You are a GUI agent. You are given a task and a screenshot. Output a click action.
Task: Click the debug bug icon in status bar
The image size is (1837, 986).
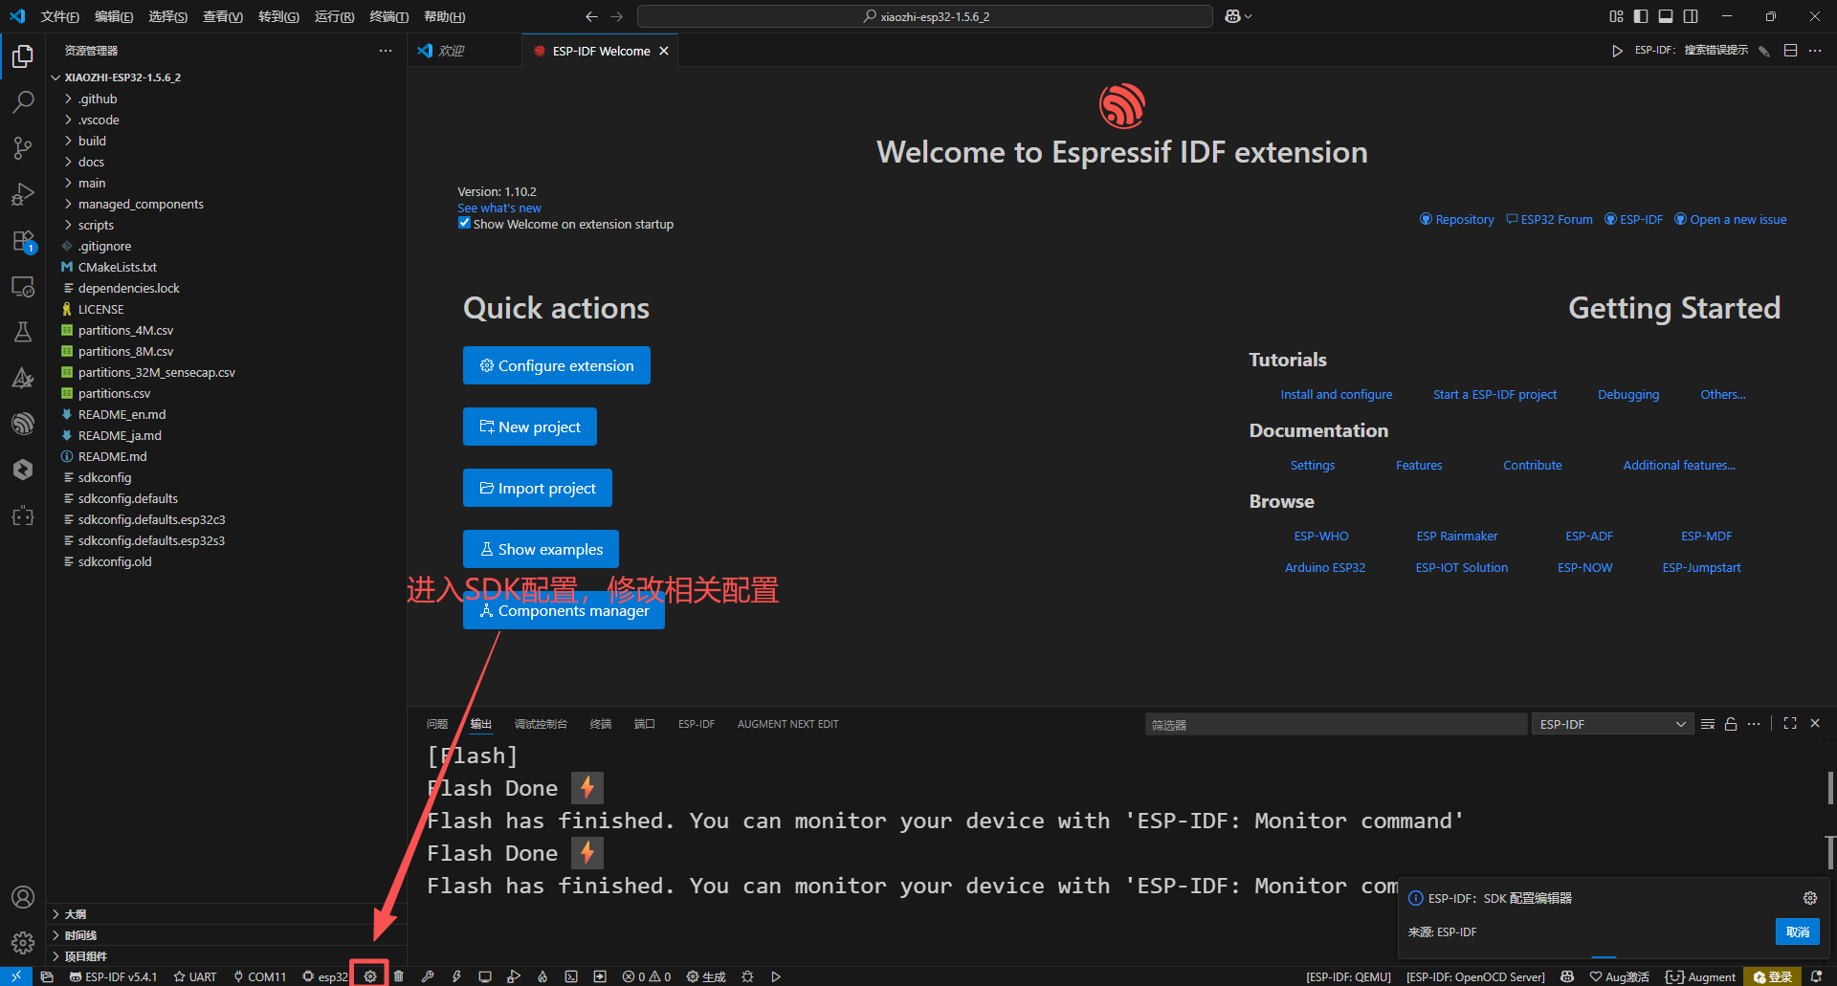pos(747,976)
